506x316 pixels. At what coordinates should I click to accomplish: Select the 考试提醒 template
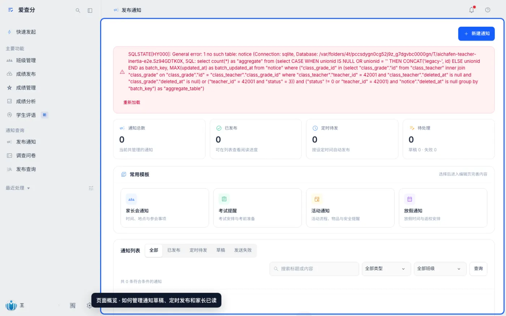coord(257,208)
